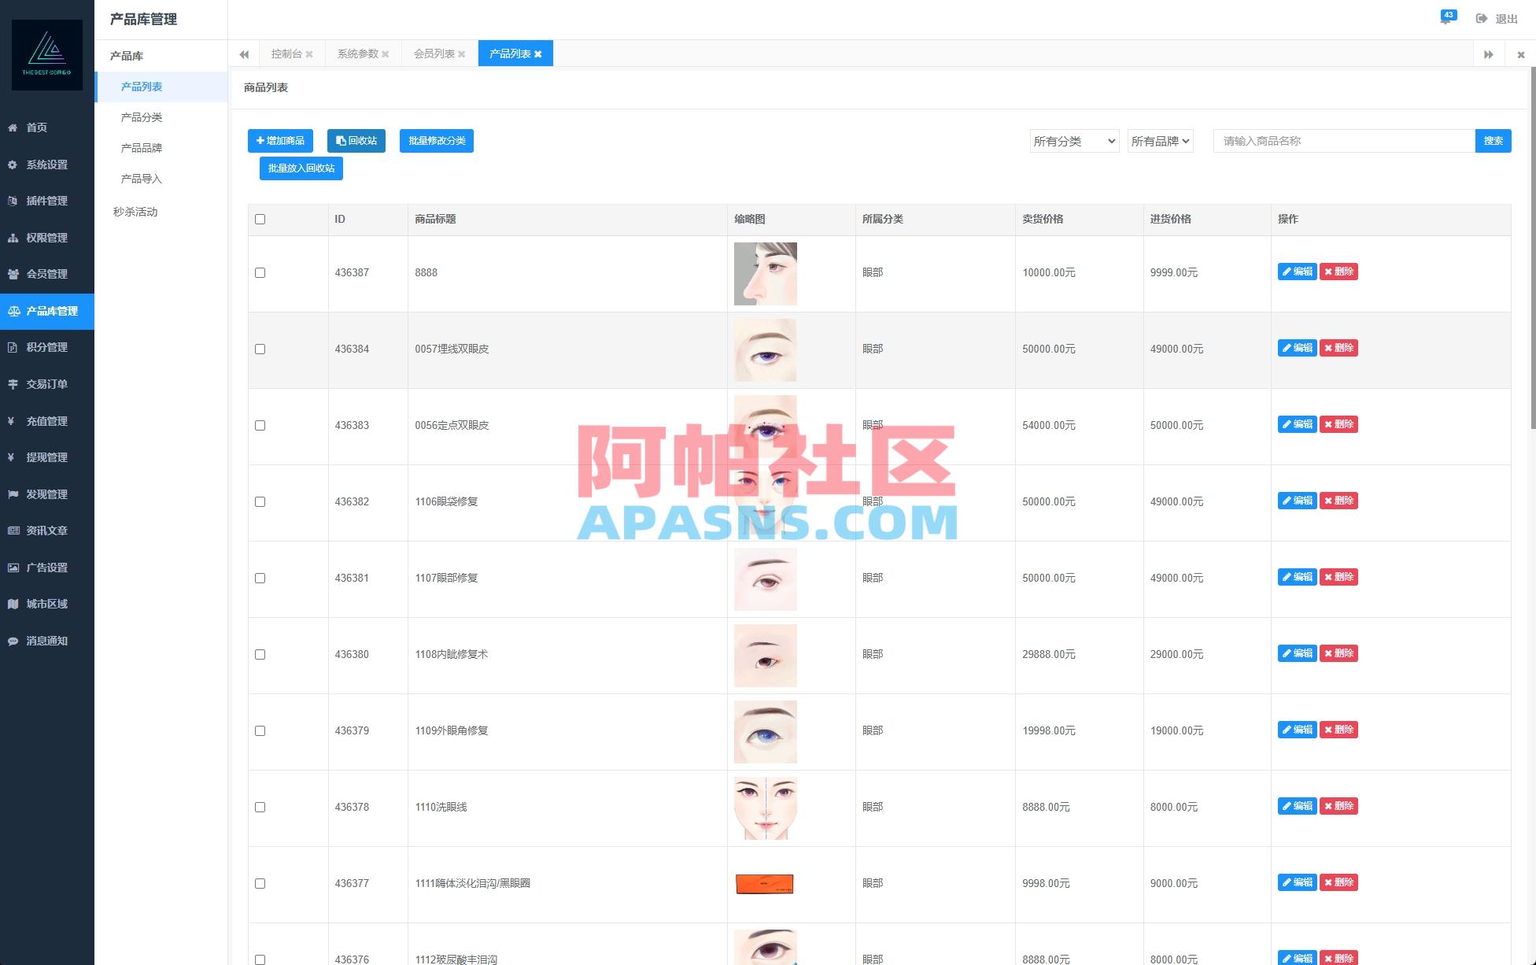Click the 退出 logout icon

pyautogui.click(x=1482, y=18)
